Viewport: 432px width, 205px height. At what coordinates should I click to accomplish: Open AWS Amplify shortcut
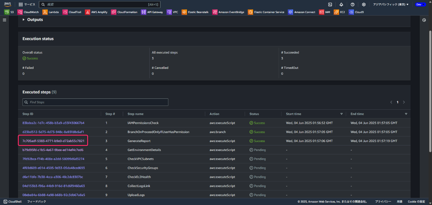pos(96,12)
